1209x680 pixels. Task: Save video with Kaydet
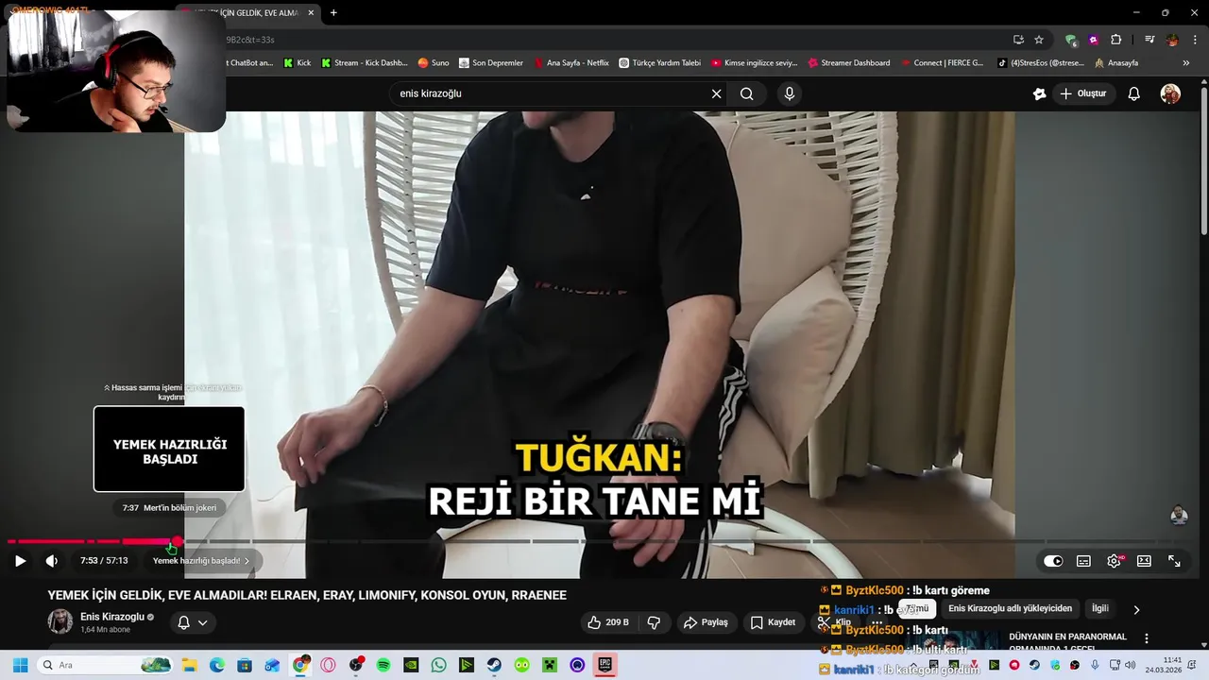pos(774,622)
